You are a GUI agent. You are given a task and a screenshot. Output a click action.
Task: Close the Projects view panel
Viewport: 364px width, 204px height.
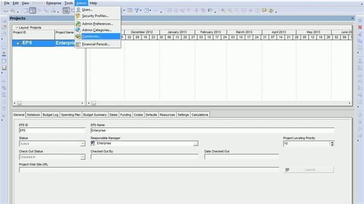pos(353,18)
